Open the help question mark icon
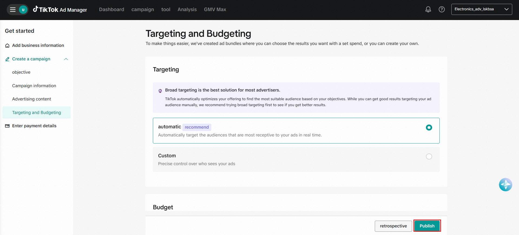This screenshot has width=519, height=235. click(x=442, y=9)
